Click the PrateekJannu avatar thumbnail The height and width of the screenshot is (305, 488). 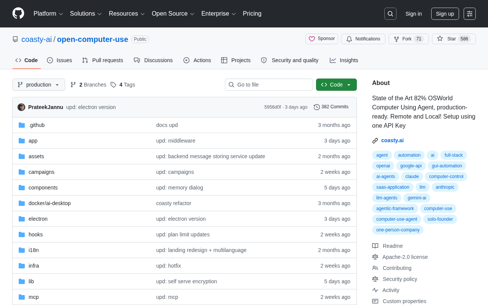pyautogui.click(x=21, y=107)
